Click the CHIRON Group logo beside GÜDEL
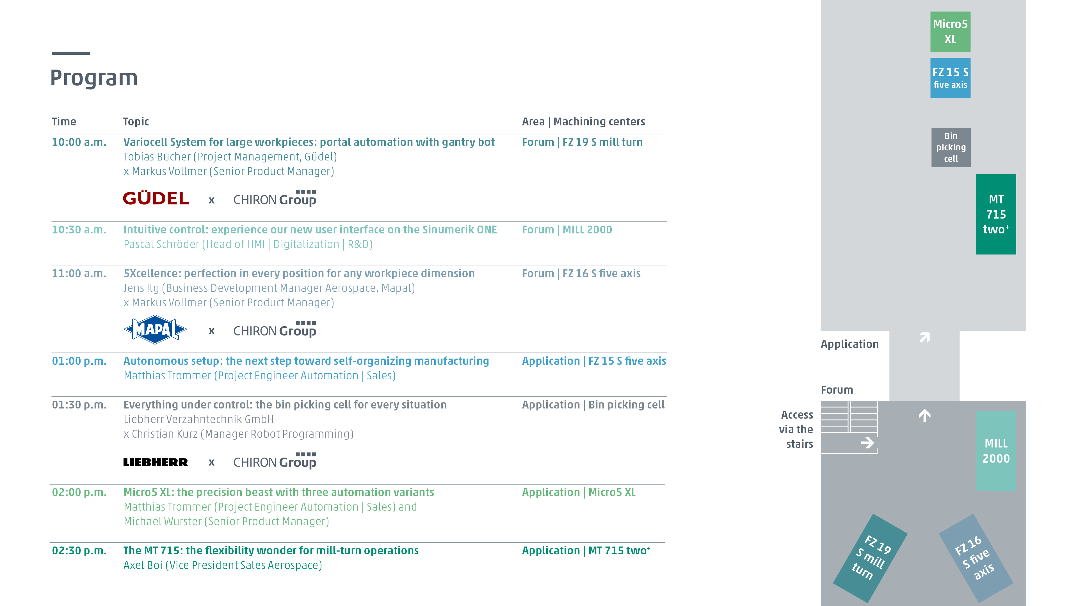The height and width of the screenshot is (606, 1078). pos(275,199)
